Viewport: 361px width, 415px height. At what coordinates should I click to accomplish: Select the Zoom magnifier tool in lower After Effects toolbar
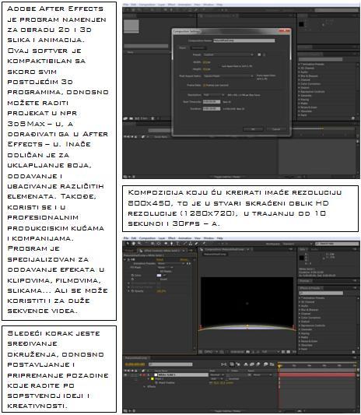pos(139,244)
